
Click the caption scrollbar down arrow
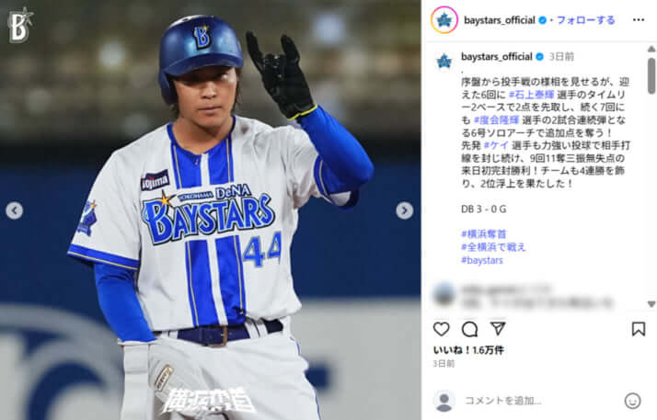651,303
